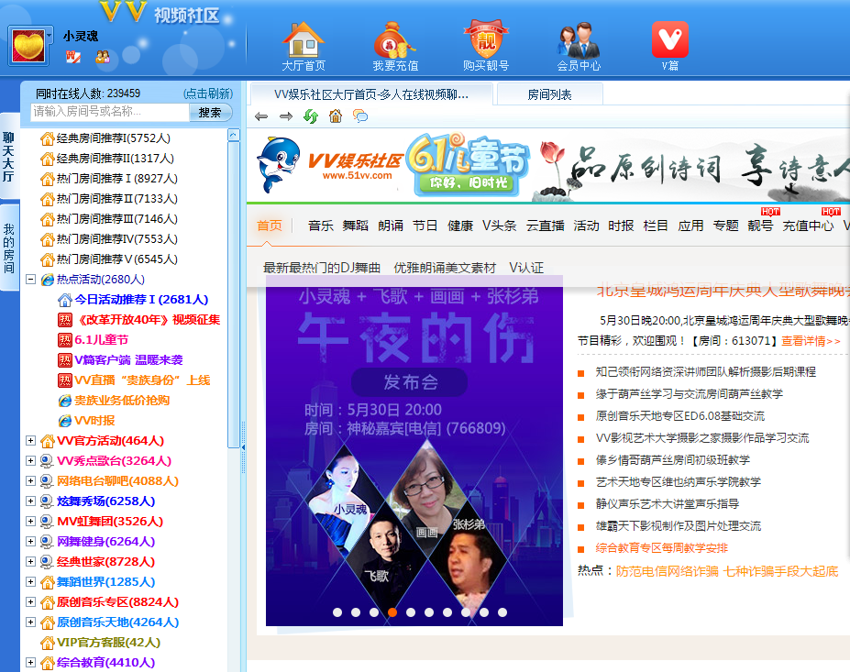
Task: Select 音乐 in the website navigation menu
Action: click(321, 226)
